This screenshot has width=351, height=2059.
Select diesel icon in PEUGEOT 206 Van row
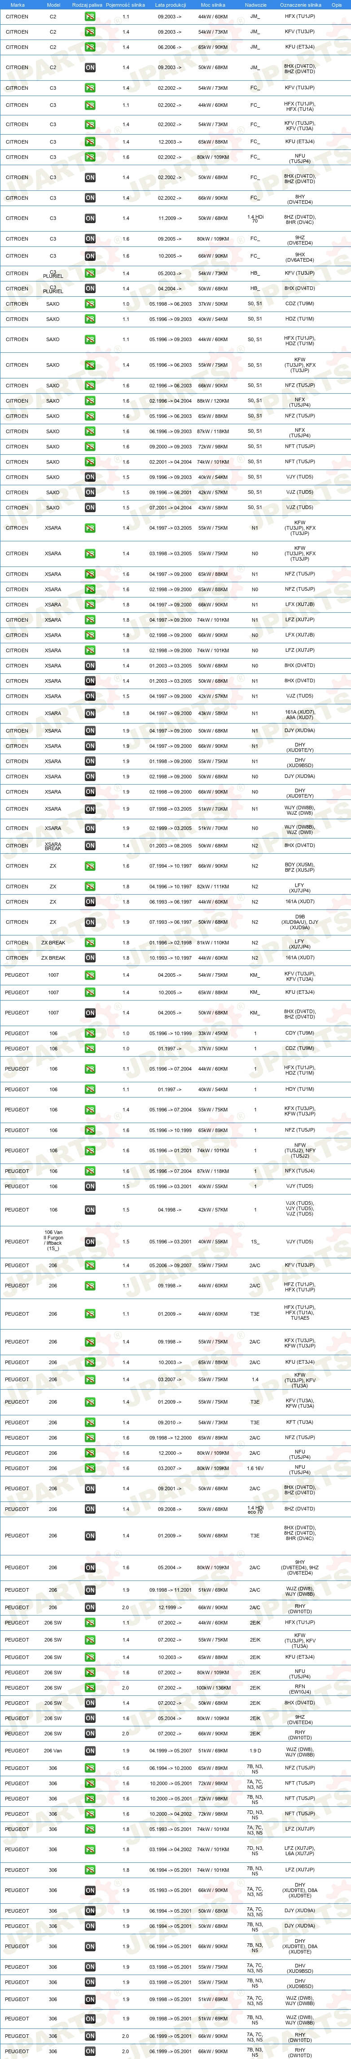90,1751
